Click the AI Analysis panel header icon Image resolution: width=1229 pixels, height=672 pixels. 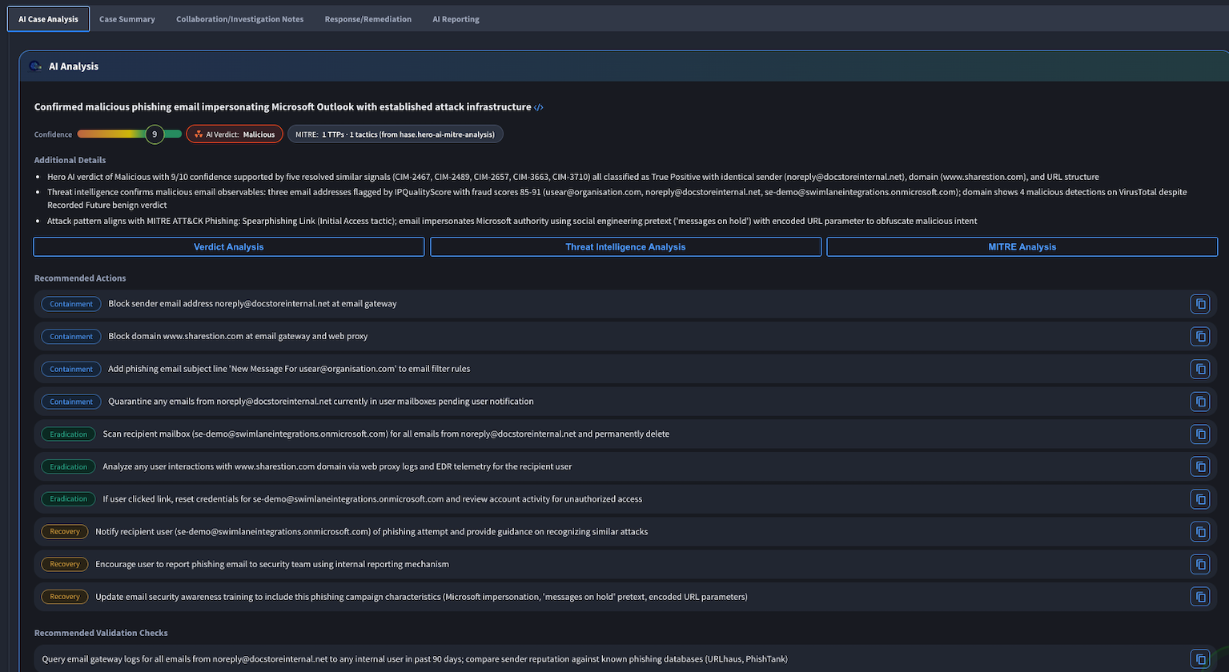click(x=34, y=66)
